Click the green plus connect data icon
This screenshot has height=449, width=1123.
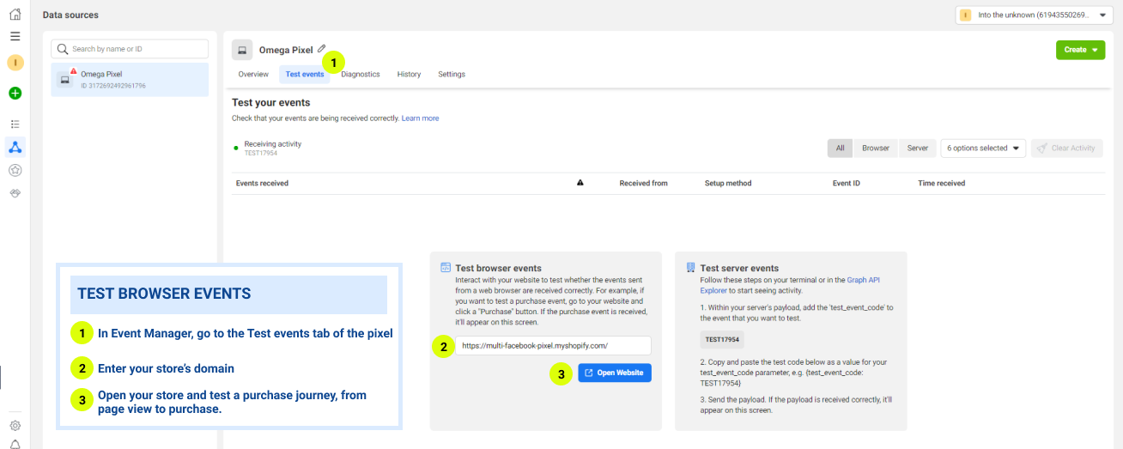(15, 93)
